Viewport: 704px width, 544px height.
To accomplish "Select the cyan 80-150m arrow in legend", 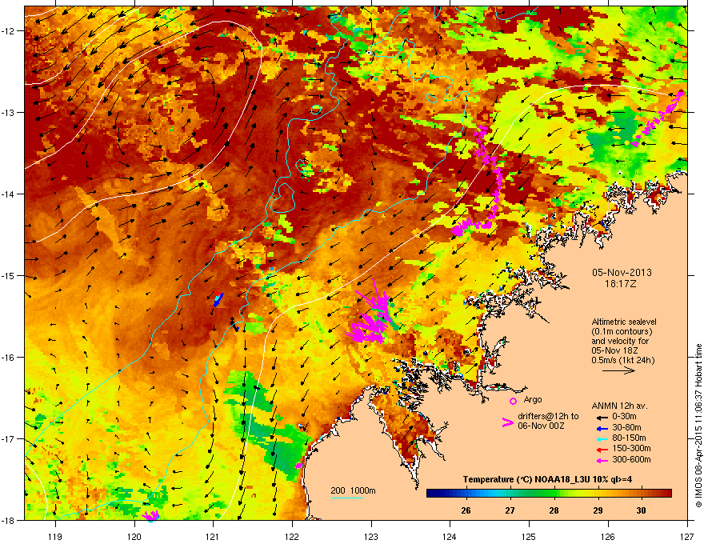I will point(602,439).
